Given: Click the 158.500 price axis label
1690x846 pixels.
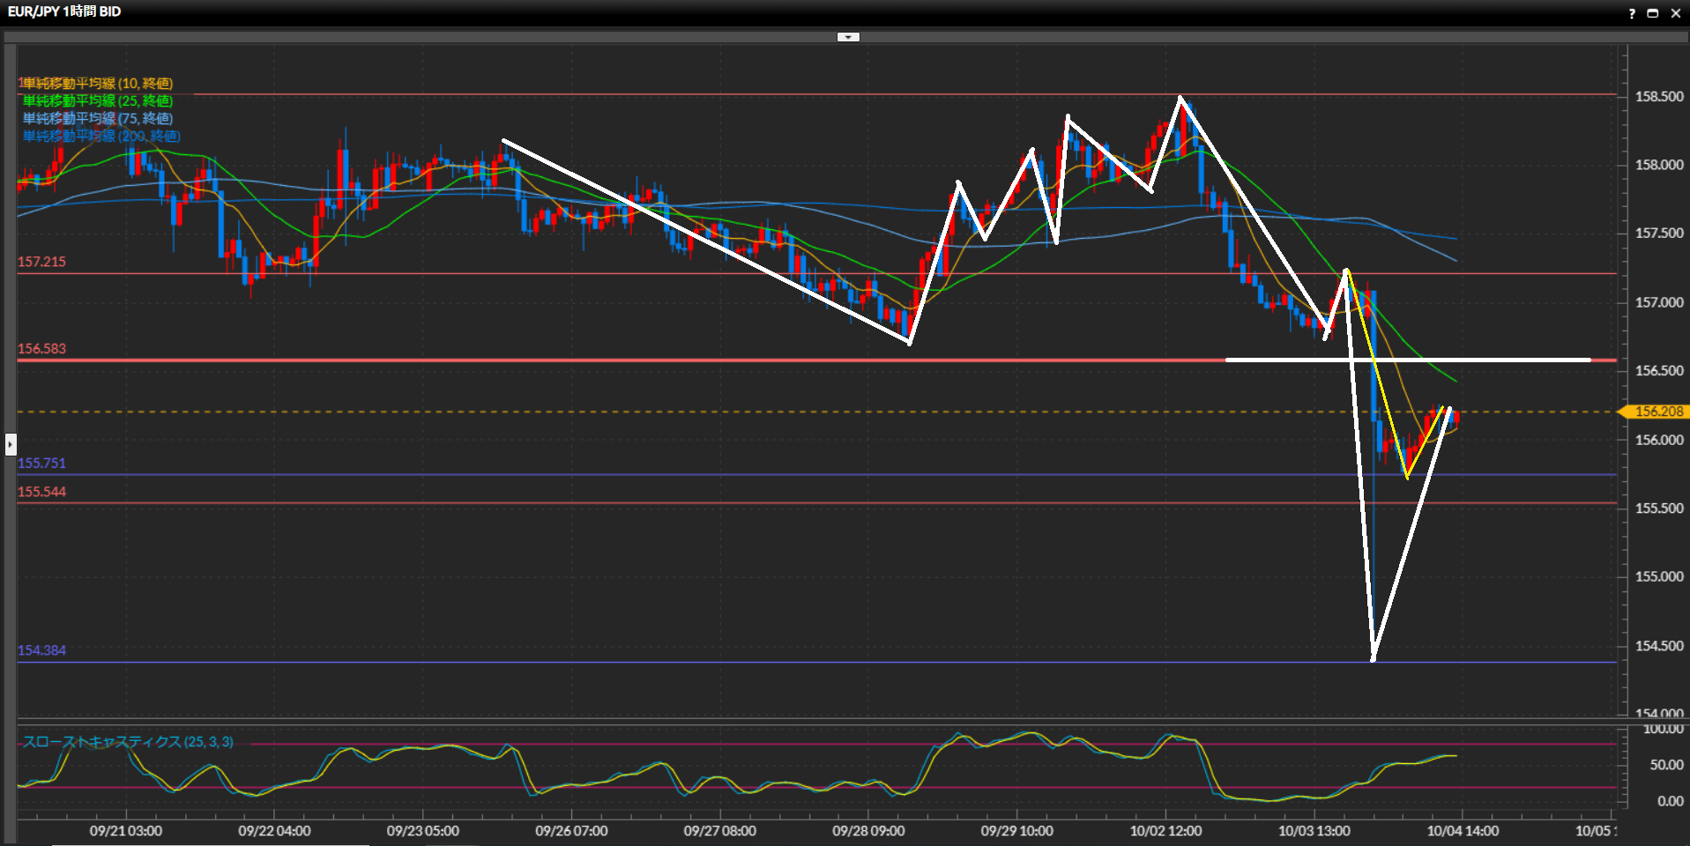Looking at the screenshot, I should pyautogui.click(x=1658, y=97).
